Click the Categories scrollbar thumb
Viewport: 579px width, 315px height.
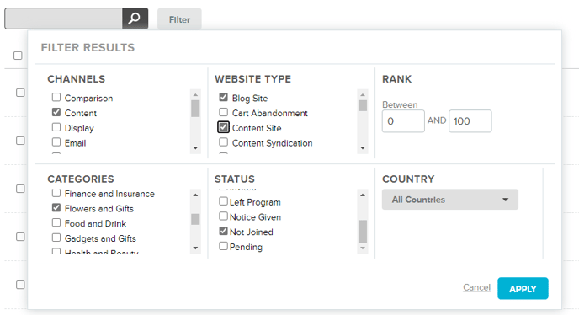[195, 219]
